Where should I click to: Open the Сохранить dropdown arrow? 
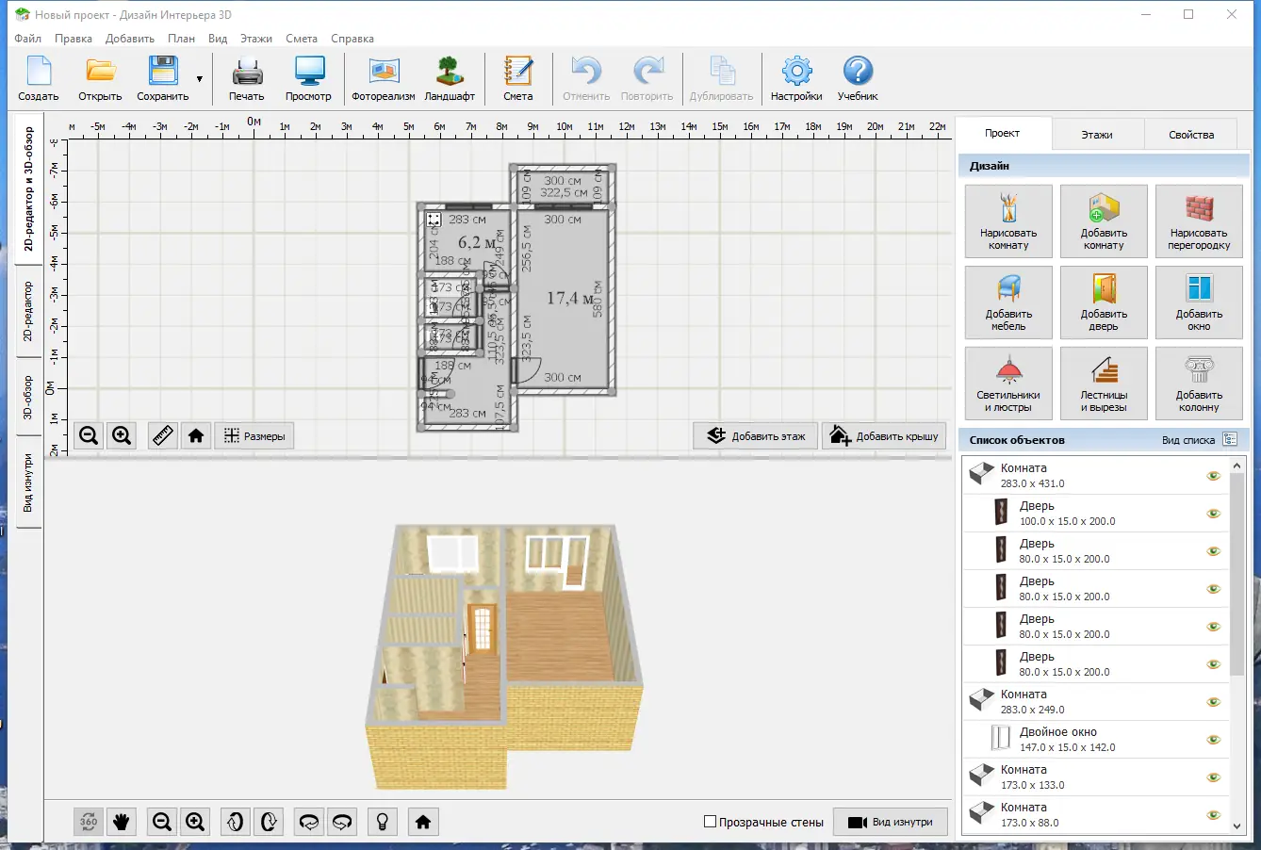coord(199,79)
